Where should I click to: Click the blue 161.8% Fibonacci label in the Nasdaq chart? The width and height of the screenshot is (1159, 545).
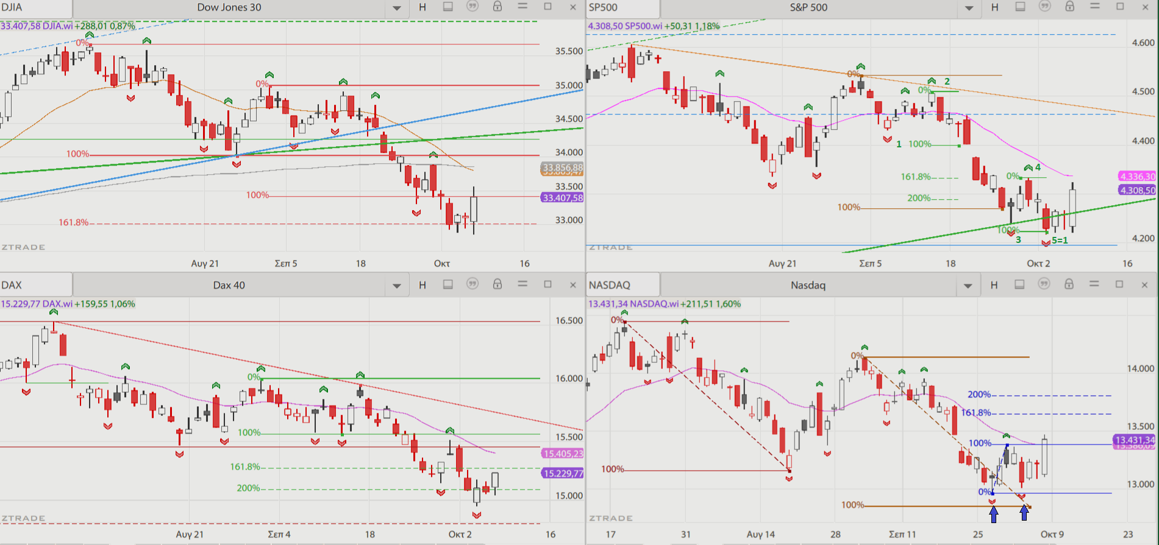975,412
